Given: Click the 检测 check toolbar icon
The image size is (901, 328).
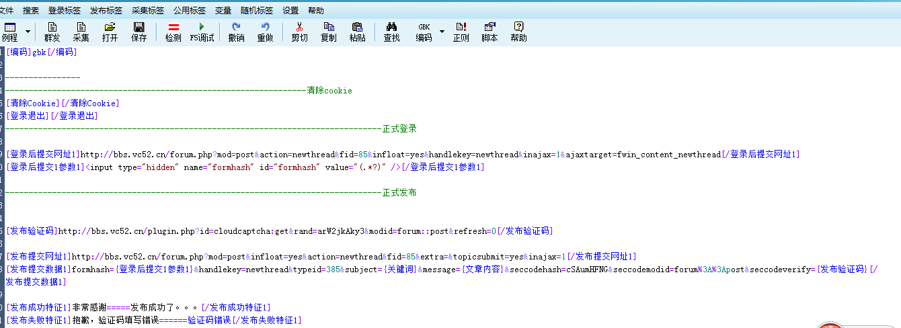Looking at the screenshot, I should [x=173, y=32].
